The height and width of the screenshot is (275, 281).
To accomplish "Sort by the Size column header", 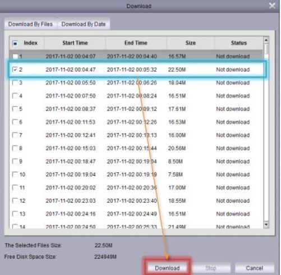I will [191, 43].
